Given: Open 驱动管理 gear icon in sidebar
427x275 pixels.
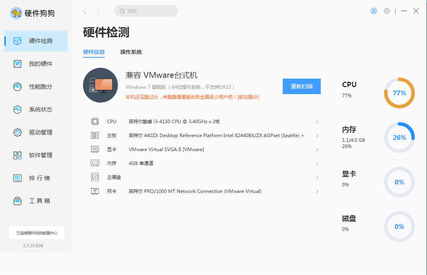Looking at the screenshot, I should point(17,132).
